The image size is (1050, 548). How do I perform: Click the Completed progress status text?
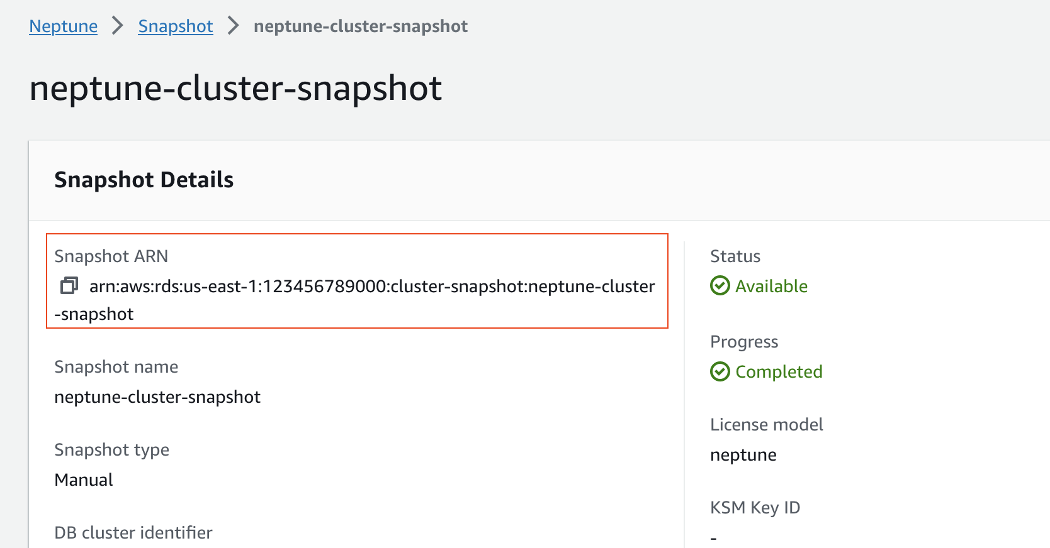779,371
